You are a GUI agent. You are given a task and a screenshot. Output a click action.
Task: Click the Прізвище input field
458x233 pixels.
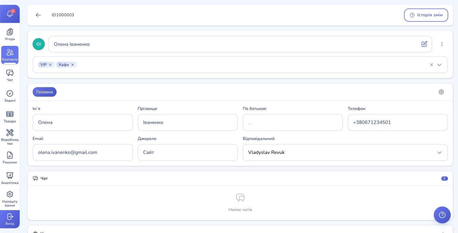(188, 122)
